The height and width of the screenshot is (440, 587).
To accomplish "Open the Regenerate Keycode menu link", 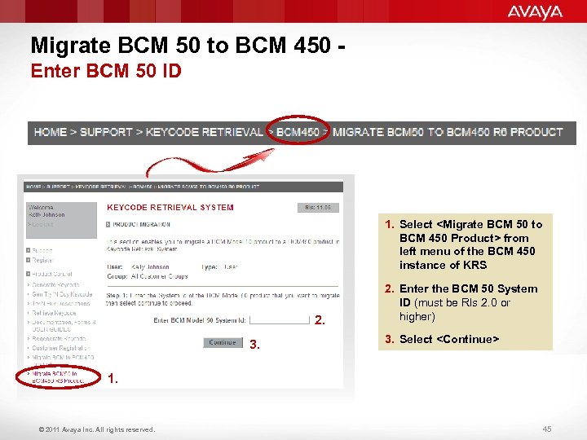I will [x=59, y=339].
